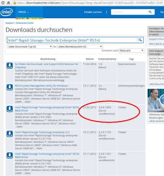Viewport: 164px width, 176px height.
Task: Open the Download-Center breadcrumb link
Action: pyautogui.click(x=25, y=23)
